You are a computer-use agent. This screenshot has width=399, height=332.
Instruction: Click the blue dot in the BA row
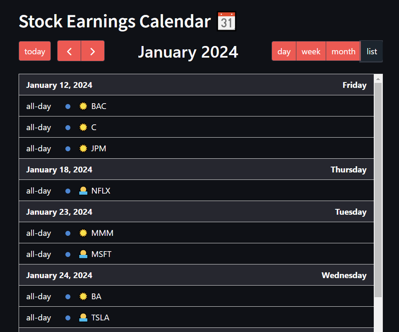point(68,297)
